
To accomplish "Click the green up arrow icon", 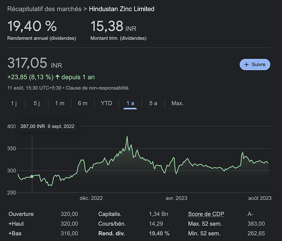I will click(x=57, y=77).
